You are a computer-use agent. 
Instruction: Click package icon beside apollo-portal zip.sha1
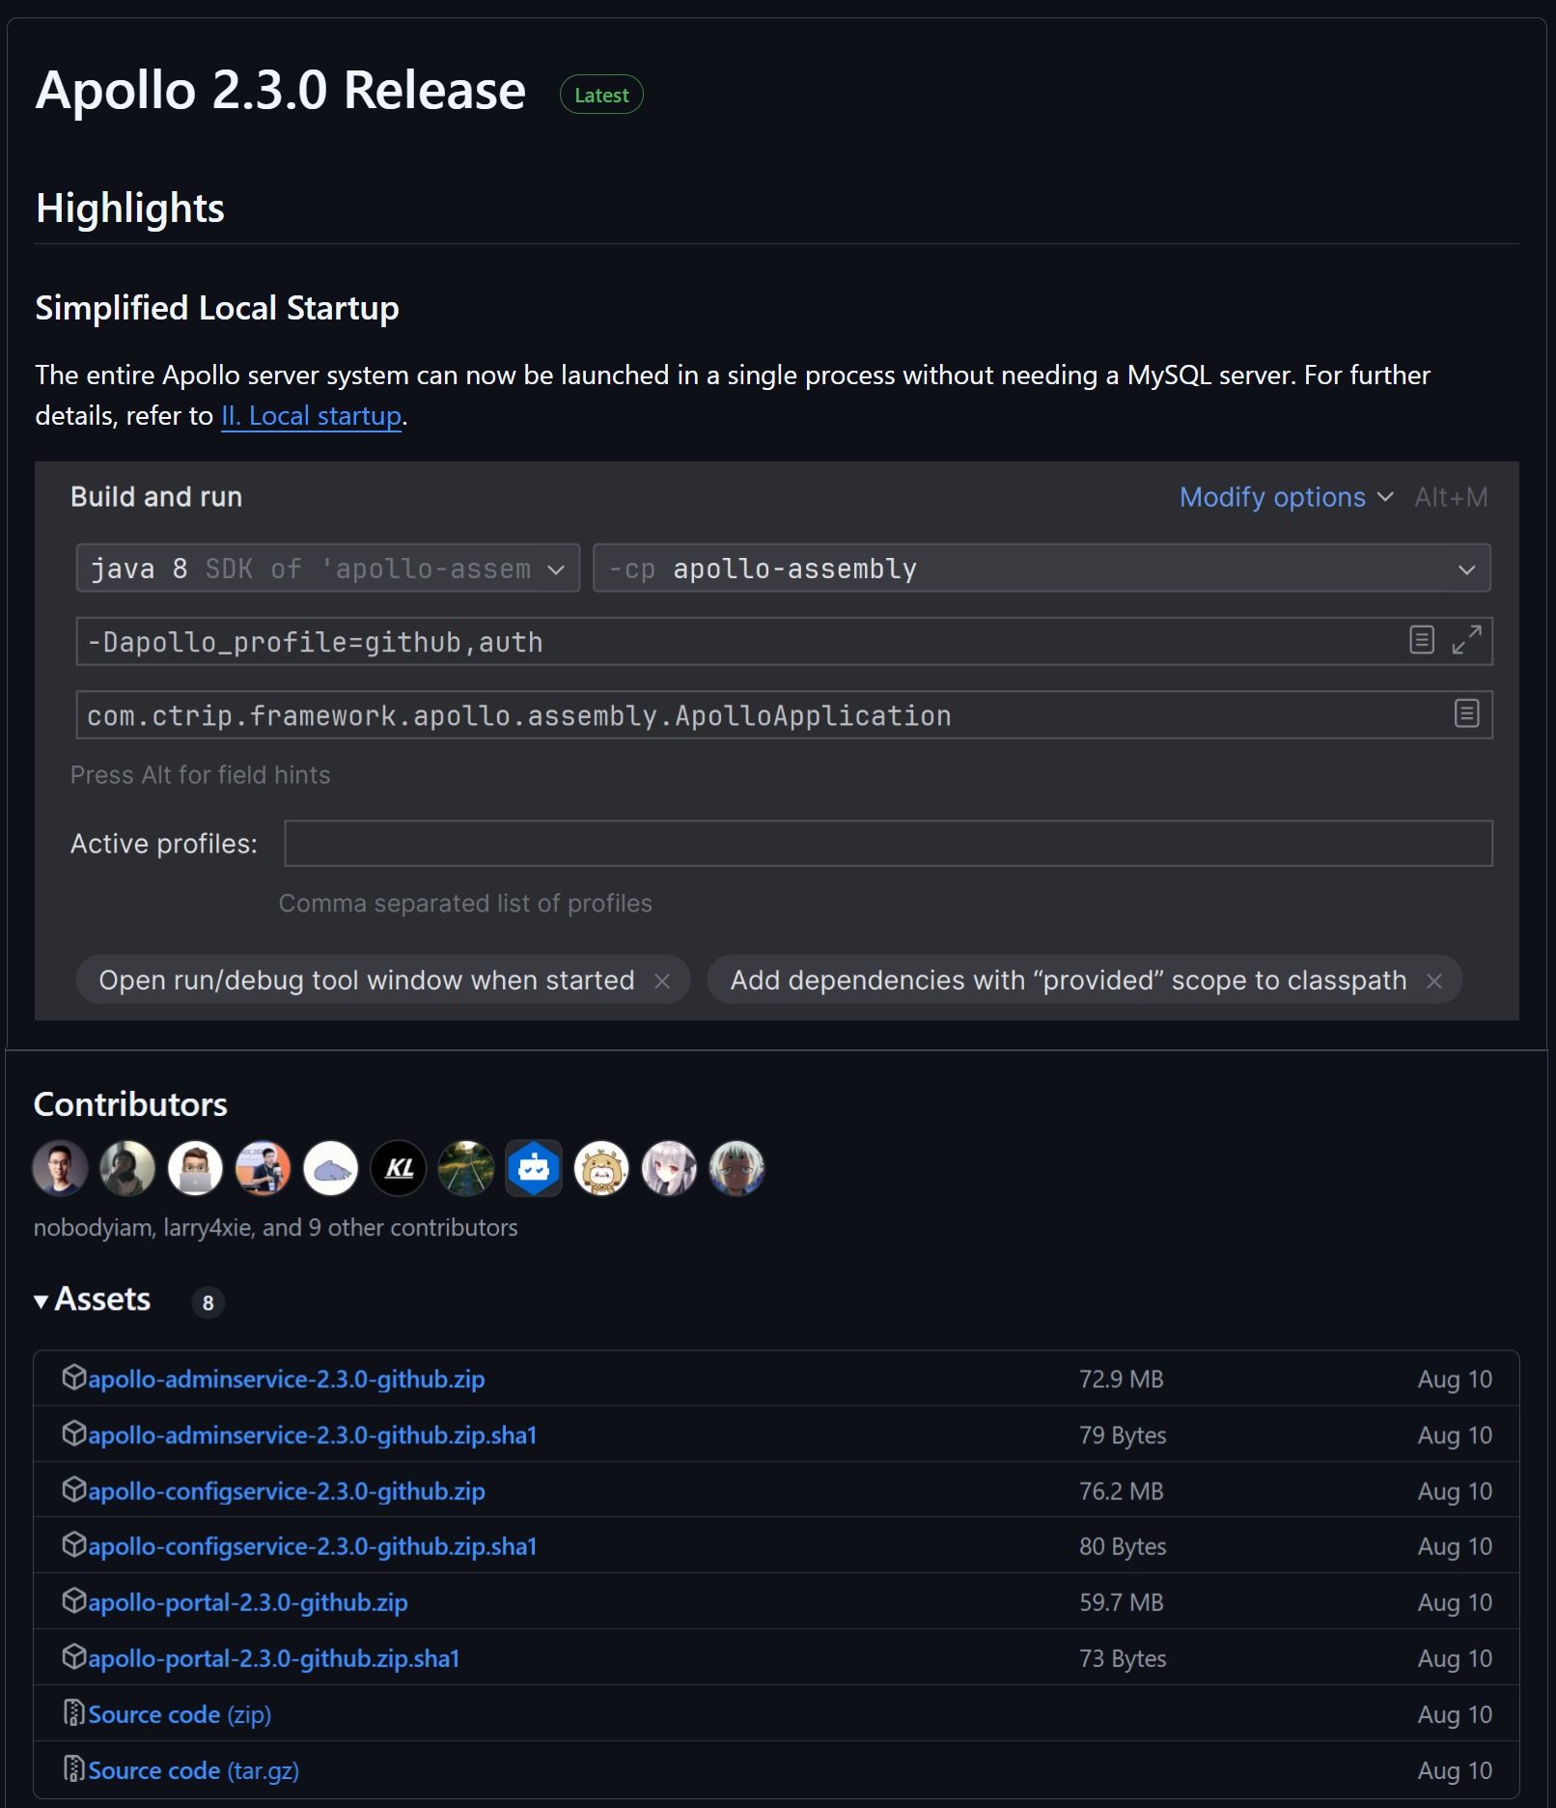(x=74, y=1656)
